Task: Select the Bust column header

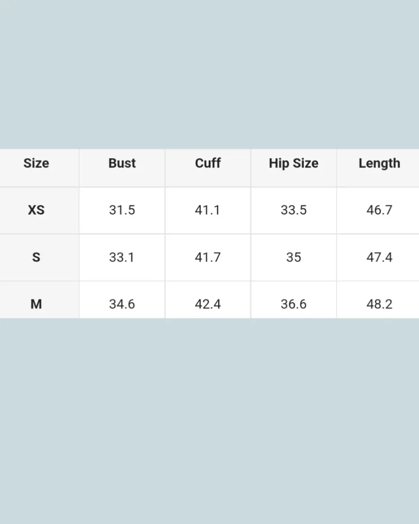Action: (x=122, y=163)
